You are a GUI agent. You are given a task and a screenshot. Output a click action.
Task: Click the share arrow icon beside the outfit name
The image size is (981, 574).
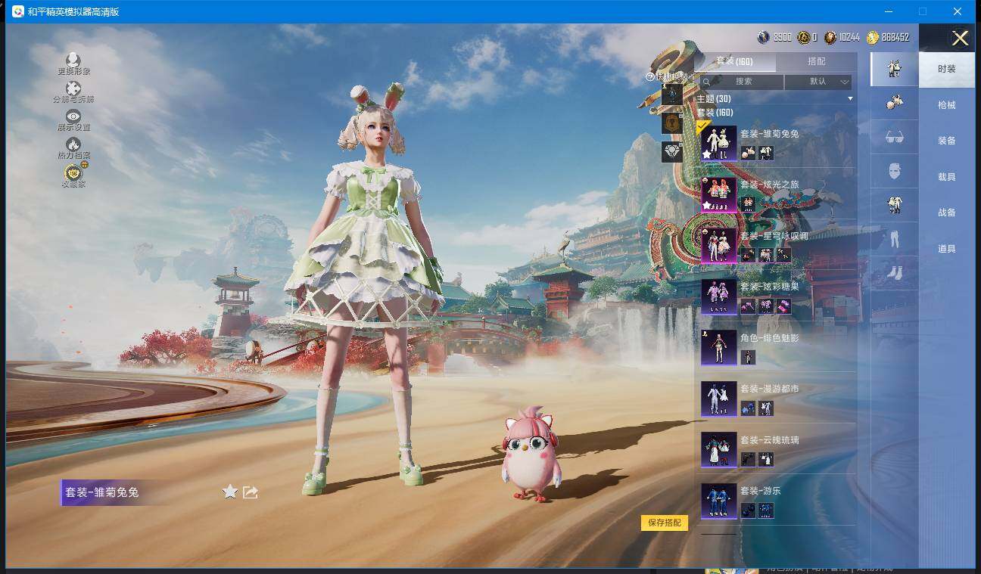coord(251,492)
